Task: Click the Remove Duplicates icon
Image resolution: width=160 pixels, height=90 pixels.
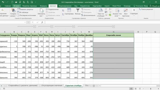Action: (106, 12)
